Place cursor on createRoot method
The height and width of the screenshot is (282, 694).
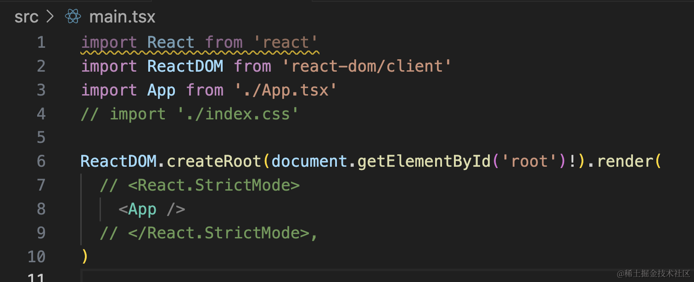pyautogui.click(x=214, y=161)
